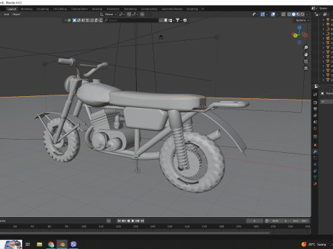Open the snapping options dropdown

pyautogui.click(x=135, y=15)
